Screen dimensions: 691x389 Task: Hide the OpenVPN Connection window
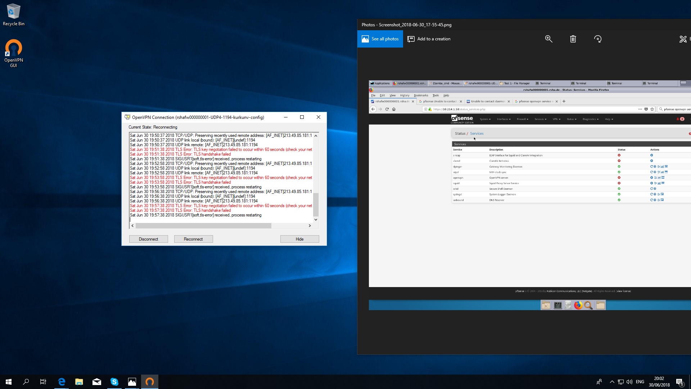299,239
